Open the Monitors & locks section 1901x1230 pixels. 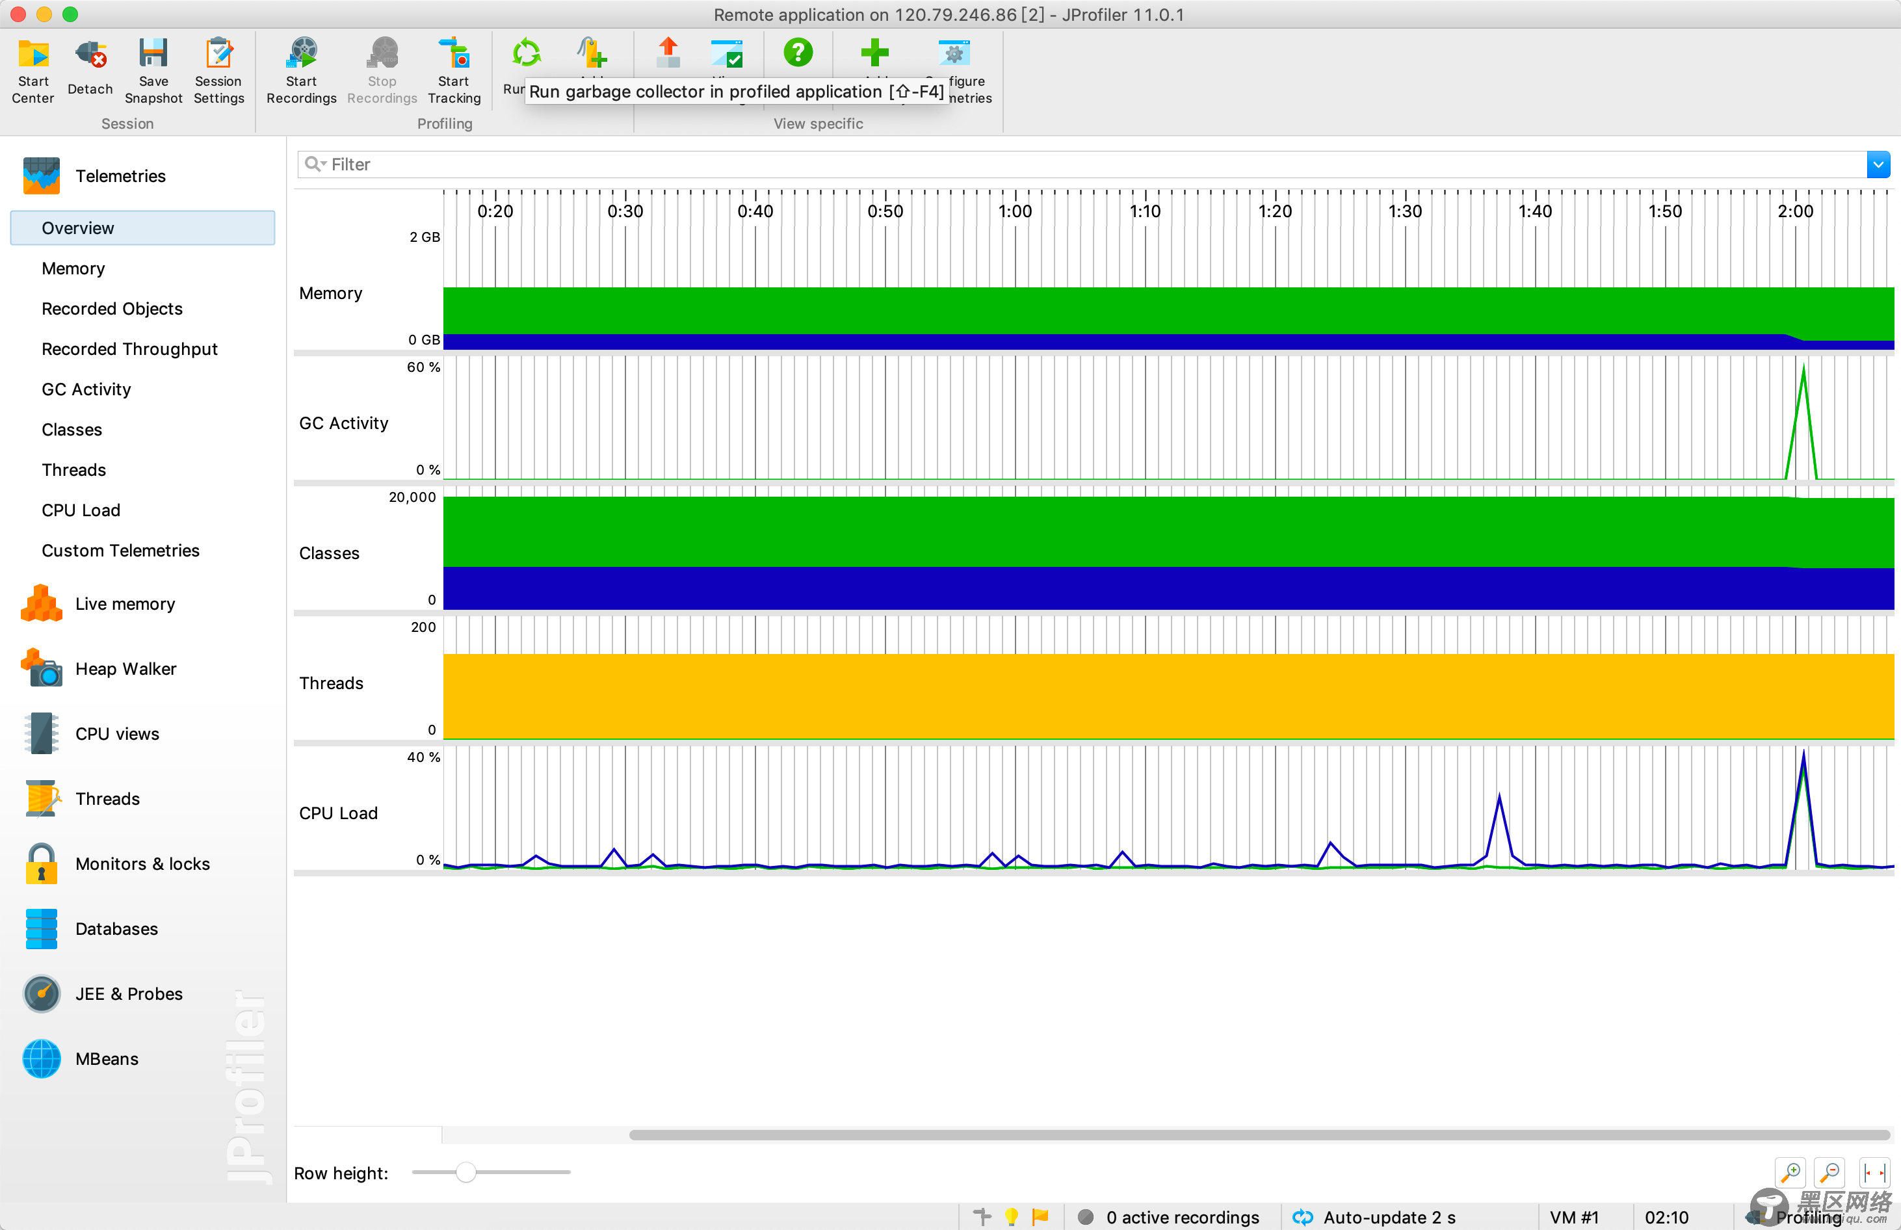pyautogui.click(x=118, y=863)
